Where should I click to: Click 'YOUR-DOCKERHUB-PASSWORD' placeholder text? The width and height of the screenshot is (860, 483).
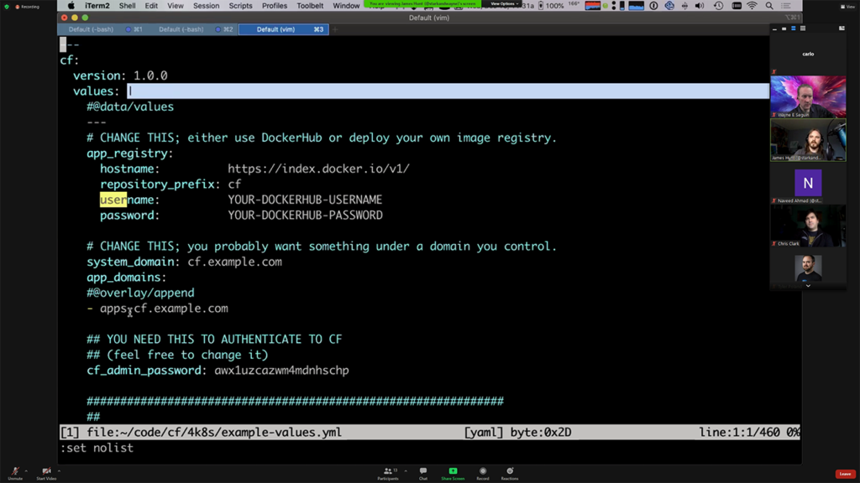[305, 216]
